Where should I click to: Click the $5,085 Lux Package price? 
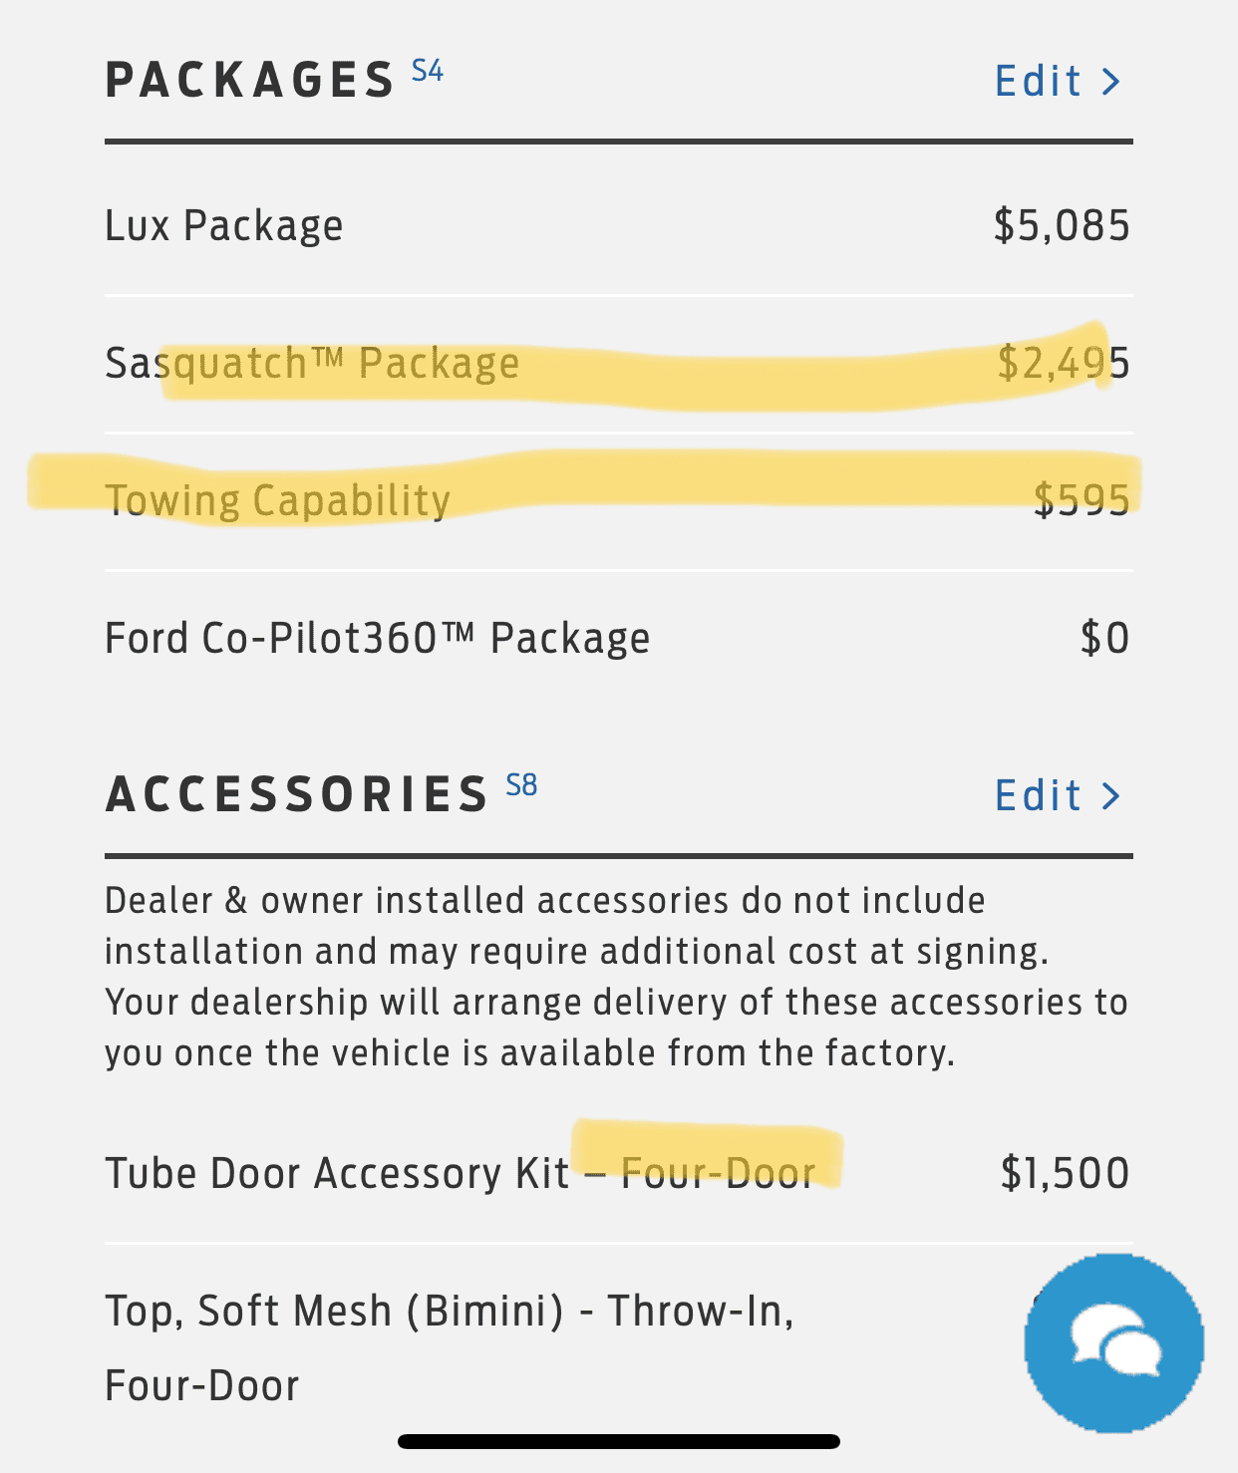tap(1062, 226)
